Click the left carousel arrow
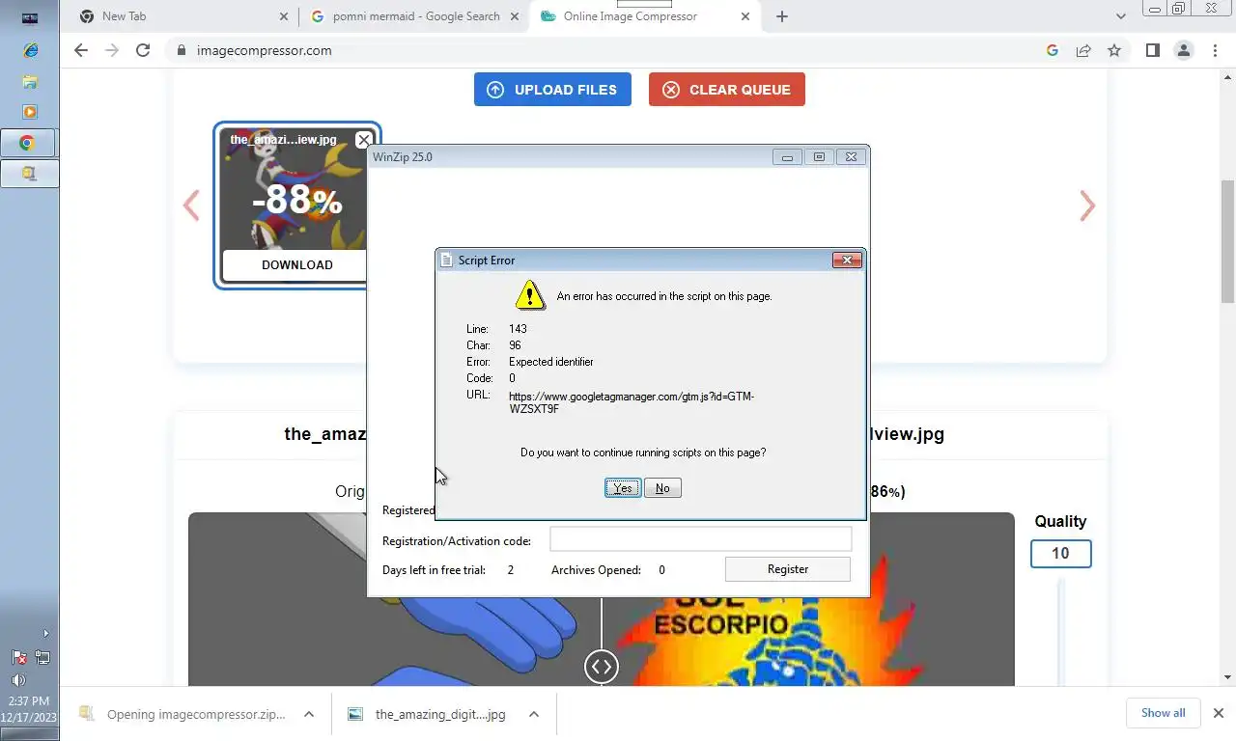The image size is (1236, 741). point(191,206)
